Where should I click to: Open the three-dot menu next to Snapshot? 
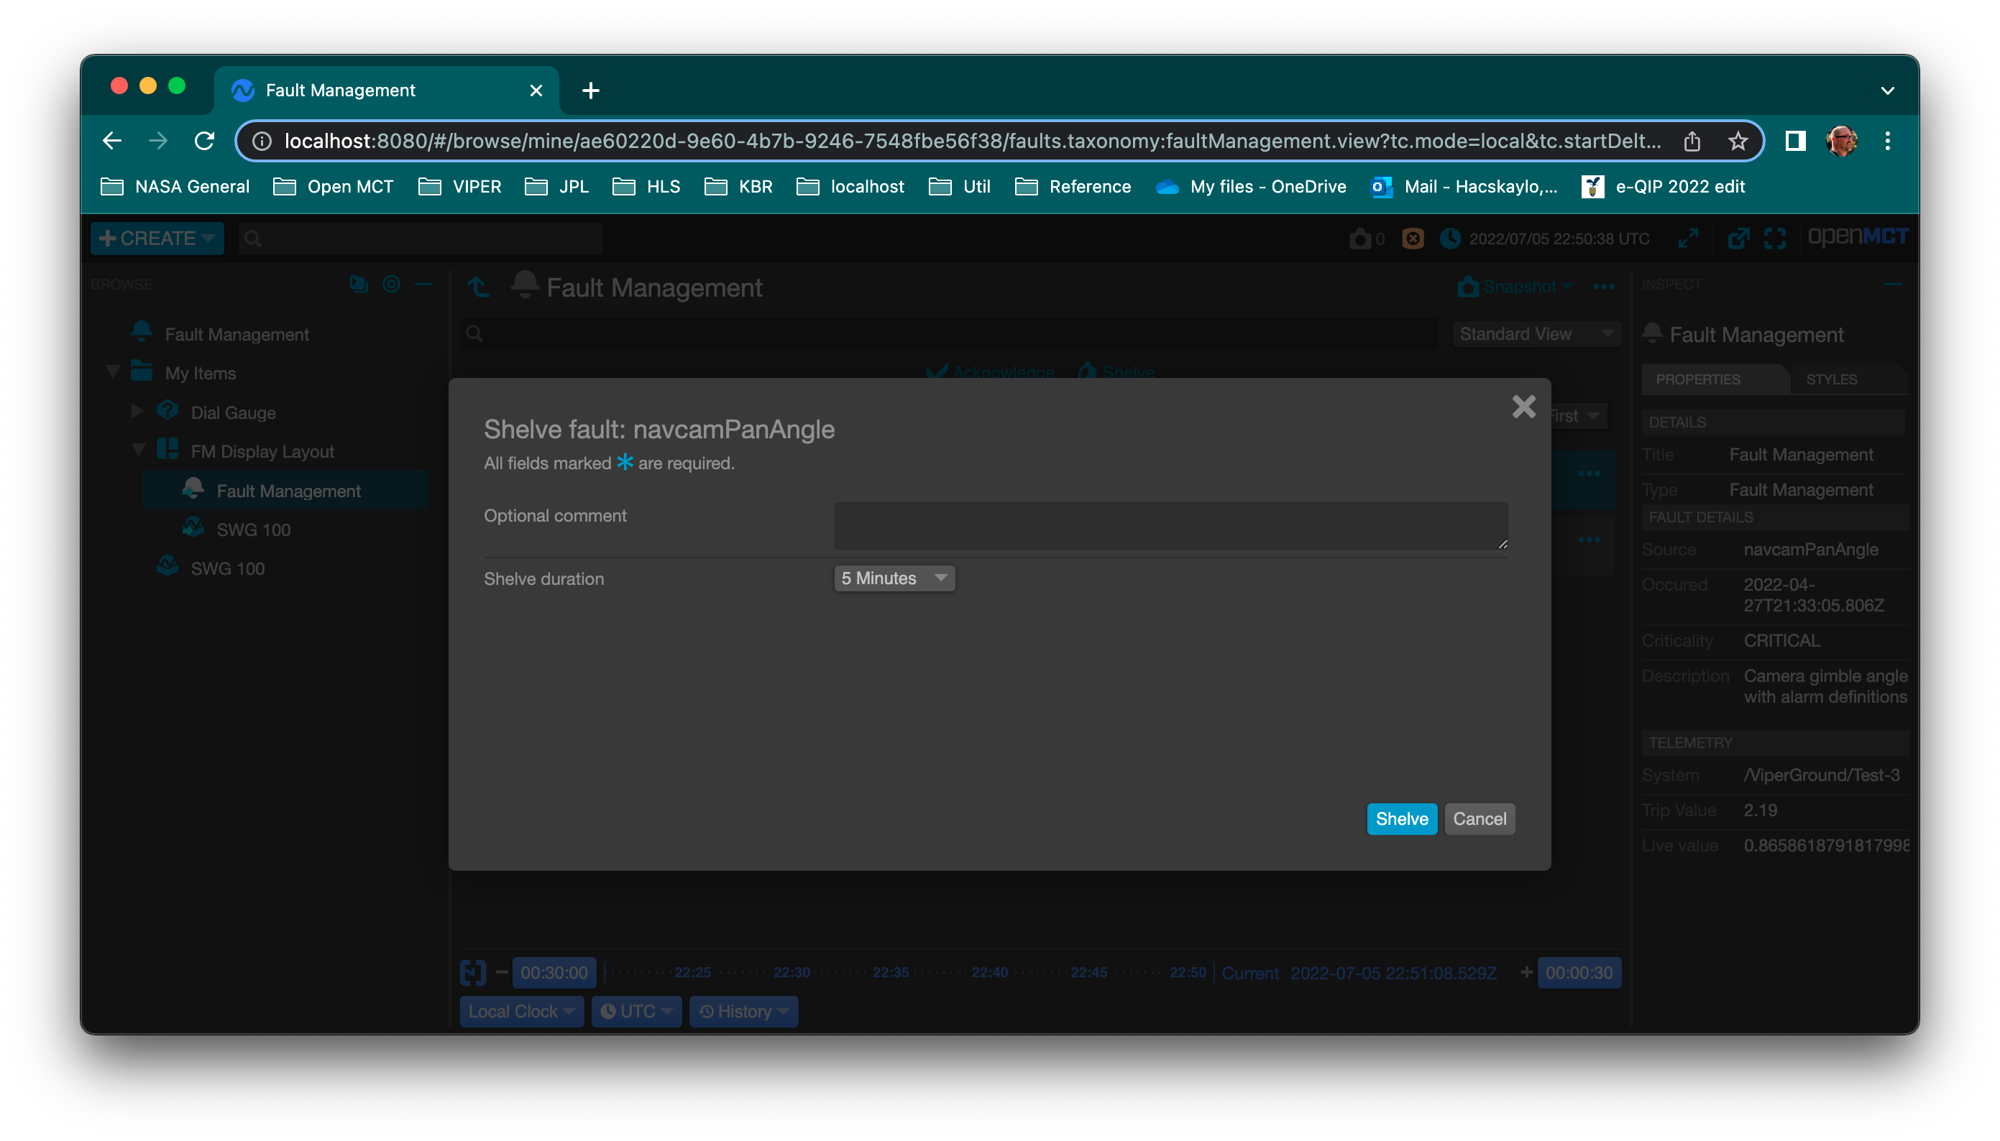pos(1604,287)
